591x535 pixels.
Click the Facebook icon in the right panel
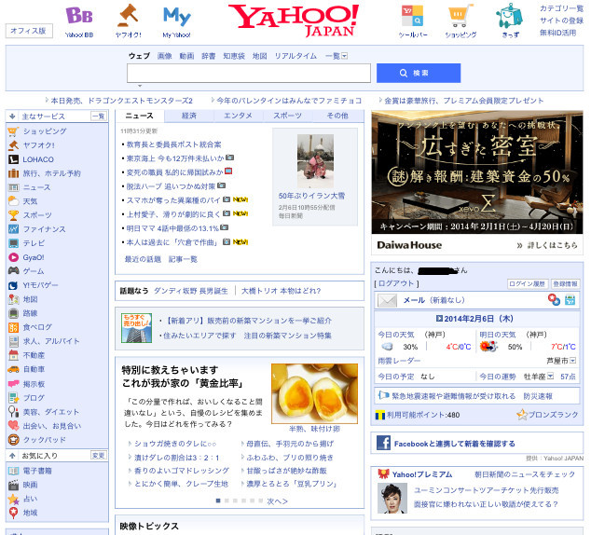point(383,444)
